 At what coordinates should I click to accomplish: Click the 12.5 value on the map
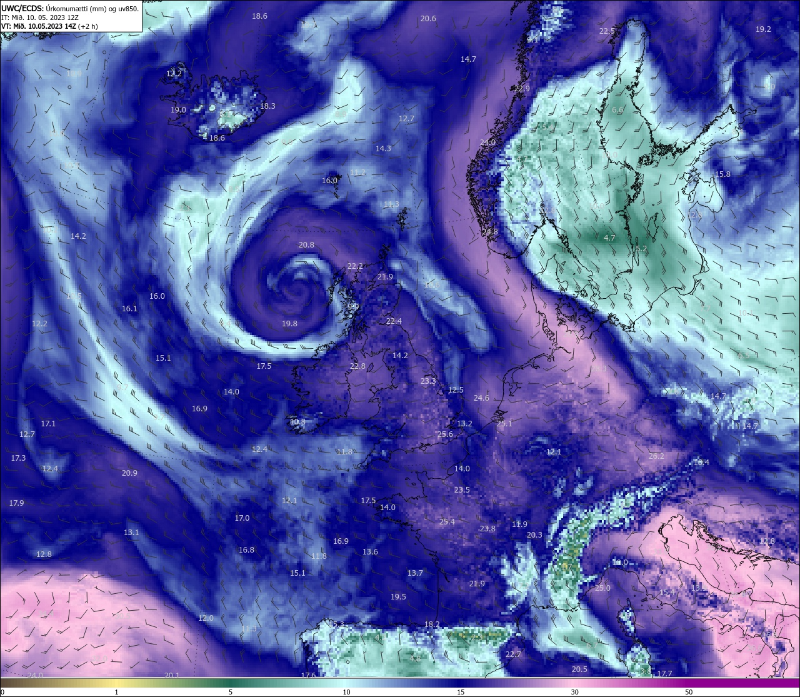pyautogui.click(x=456, y=390)
